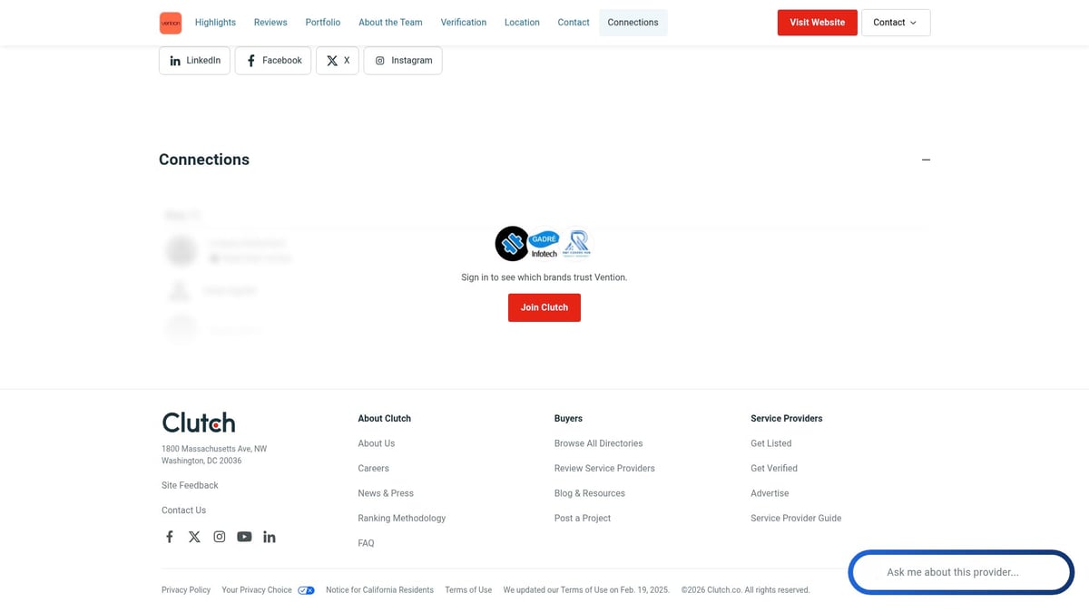Select the Gadre Infotech brand logo
This screenshot has width=1089, height=612.
[x=544, y=242]
